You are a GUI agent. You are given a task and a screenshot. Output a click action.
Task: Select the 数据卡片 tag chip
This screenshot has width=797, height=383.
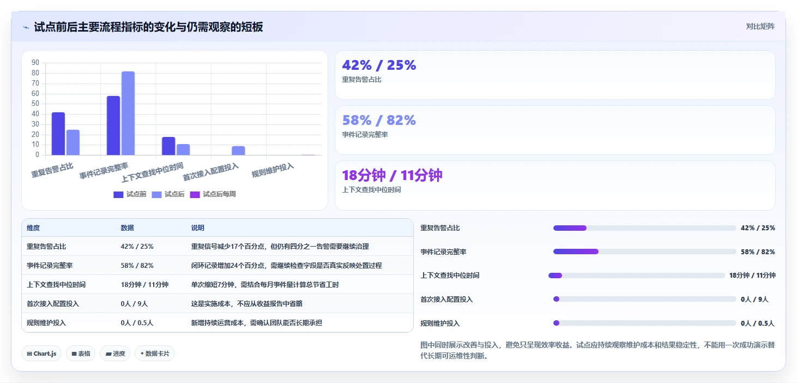pos(155,354)
